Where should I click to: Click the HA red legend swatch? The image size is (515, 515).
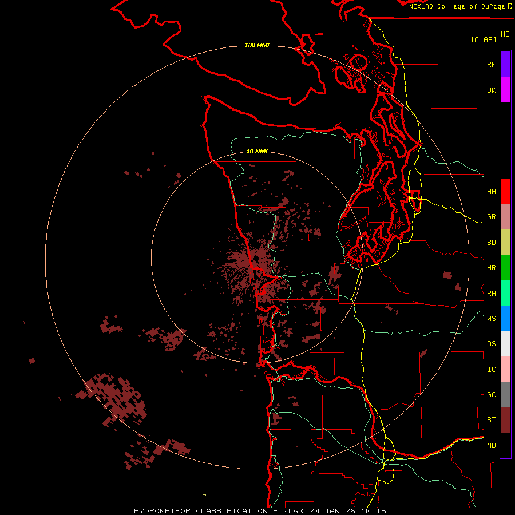(x=505, y=191)
